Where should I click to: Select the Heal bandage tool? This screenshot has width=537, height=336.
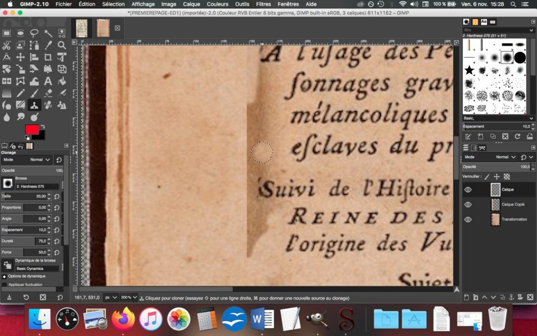(x=48, y=105)
